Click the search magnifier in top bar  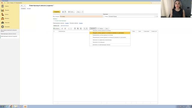click(x=151, y=3)
